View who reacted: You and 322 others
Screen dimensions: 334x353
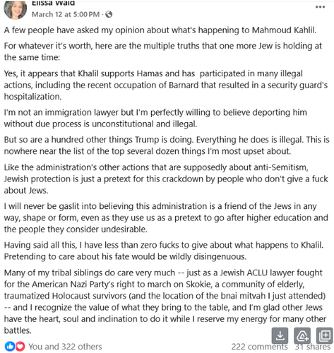coord(65,347)
